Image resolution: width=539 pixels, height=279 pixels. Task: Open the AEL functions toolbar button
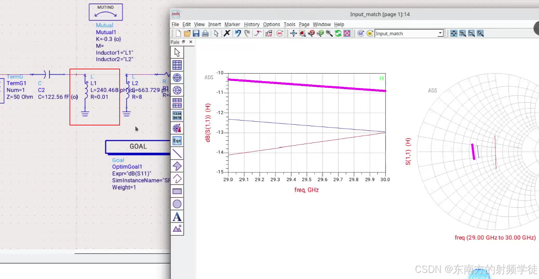coord(280,33)
